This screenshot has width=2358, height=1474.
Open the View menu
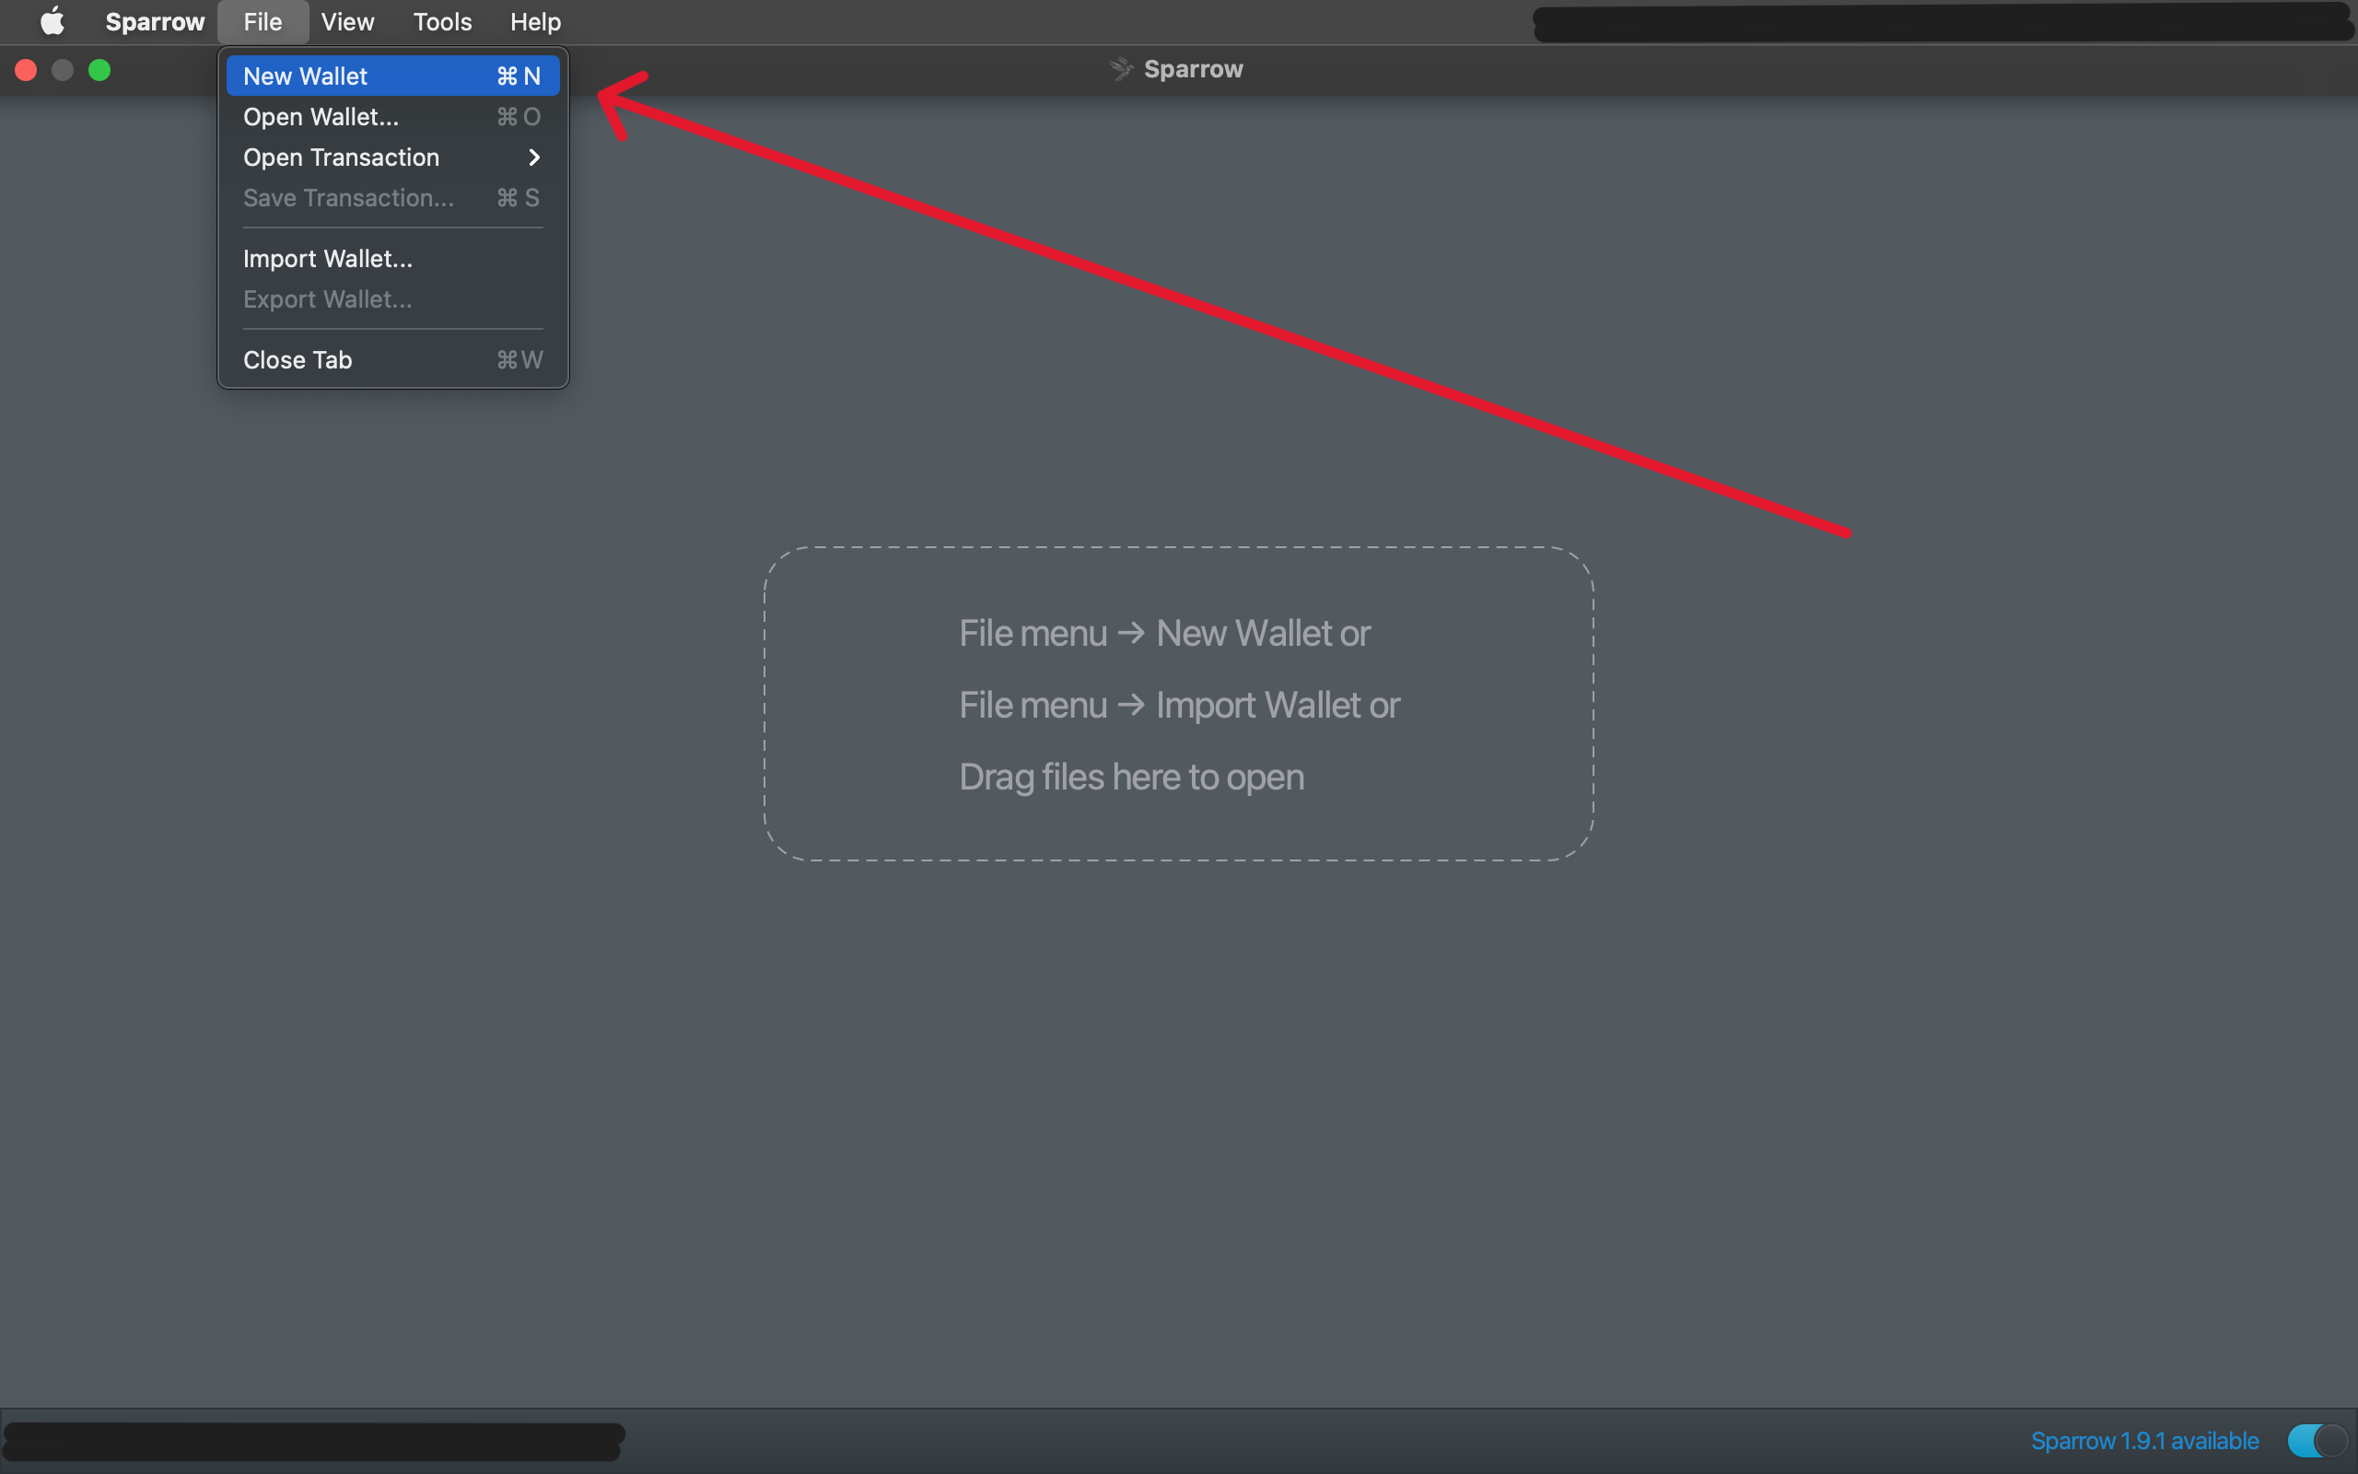(347, 21)
